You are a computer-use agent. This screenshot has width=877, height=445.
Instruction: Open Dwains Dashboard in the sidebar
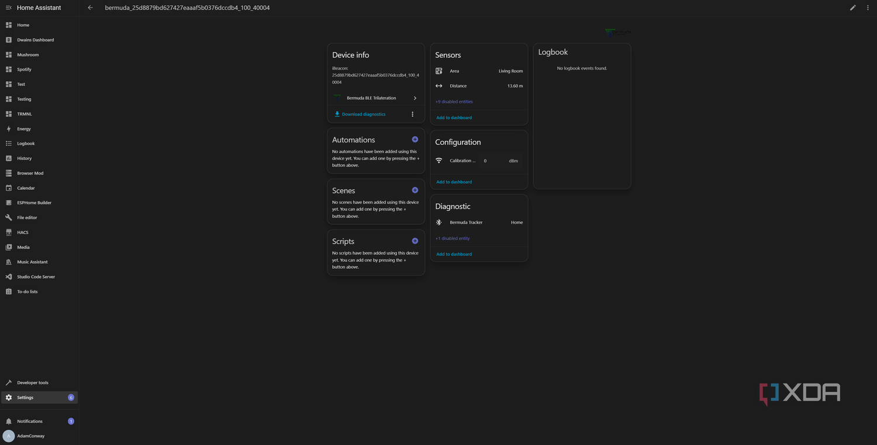39,40
